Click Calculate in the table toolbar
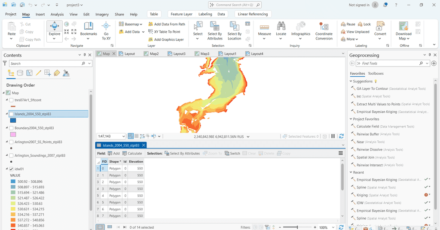Viewport: 440px width, 230px height. pyautogui.click(x=132, y=153)
